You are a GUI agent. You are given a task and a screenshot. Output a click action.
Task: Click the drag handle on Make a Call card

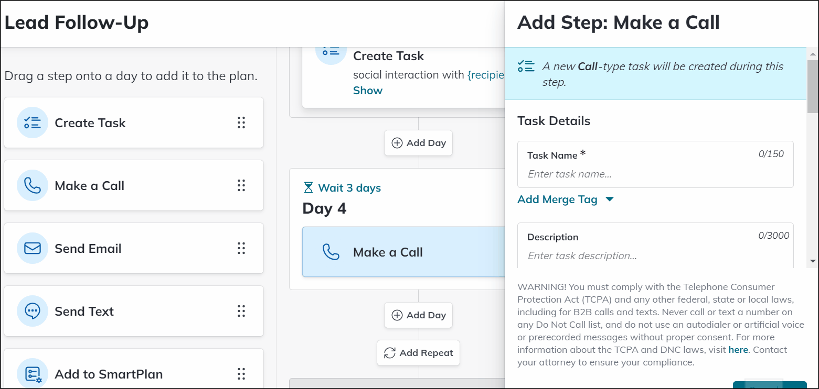click(241, 185)
